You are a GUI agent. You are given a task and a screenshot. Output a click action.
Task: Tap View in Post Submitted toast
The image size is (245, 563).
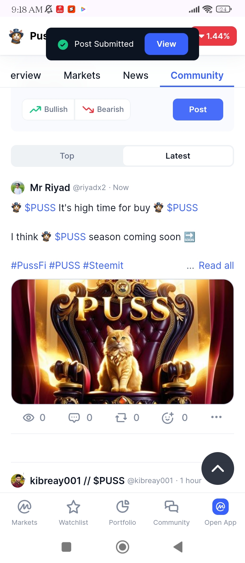[x=166, y=44]
